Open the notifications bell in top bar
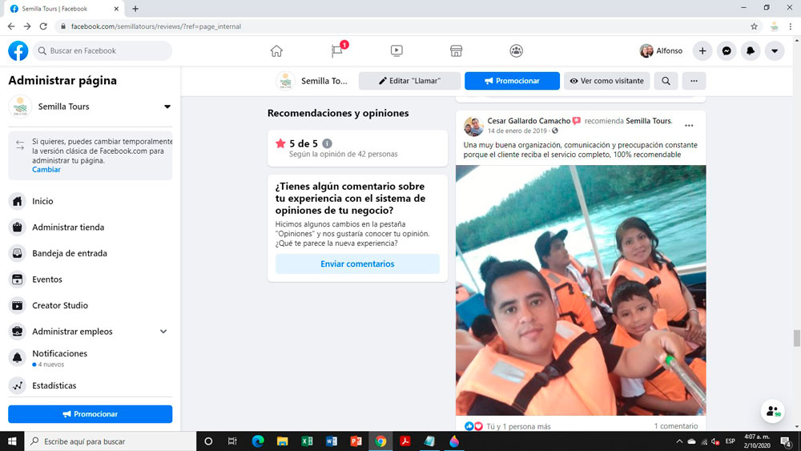 pyautogui.click(x=751, y=50)
